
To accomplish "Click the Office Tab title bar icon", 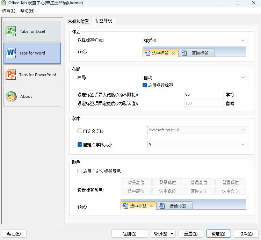I will pos(3,3).
